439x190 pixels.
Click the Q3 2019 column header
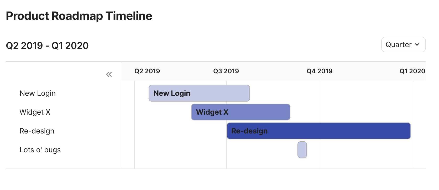pos(226,71)
